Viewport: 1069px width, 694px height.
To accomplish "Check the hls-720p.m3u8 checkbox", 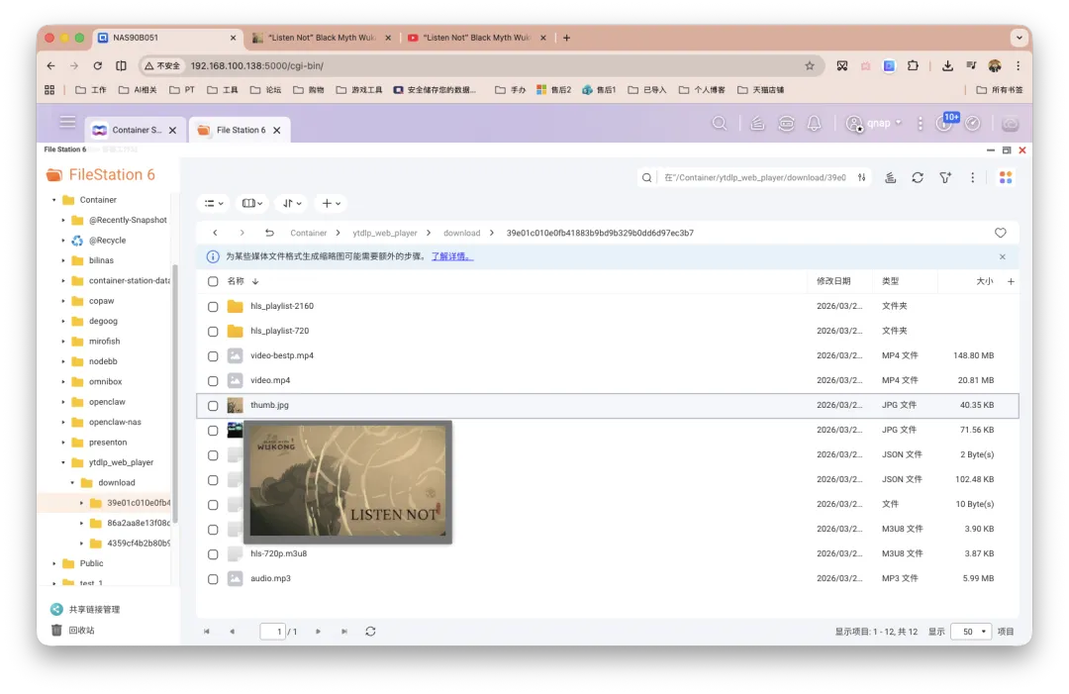I will click(x=213, y=554).
